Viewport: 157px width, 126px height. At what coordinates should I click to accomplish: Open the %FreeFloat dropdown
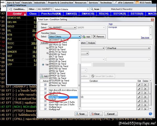(x=128, y=48)
